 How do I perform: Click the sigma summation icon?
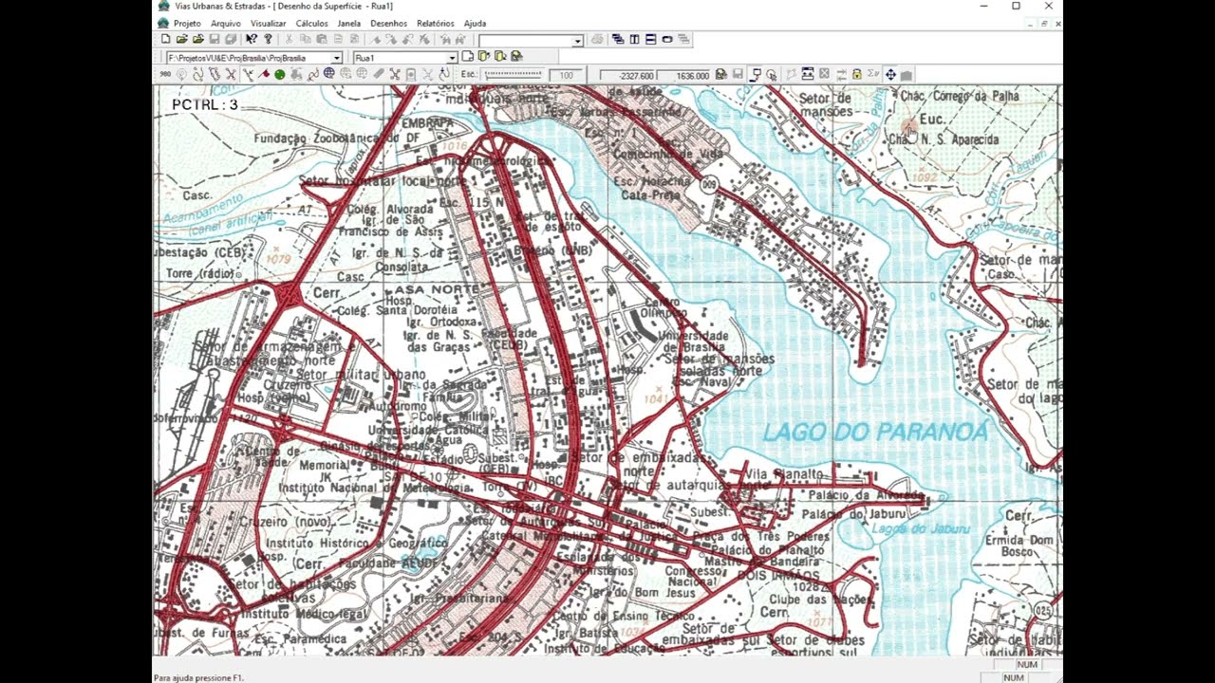pyautogui.click(x=872, y=74)
